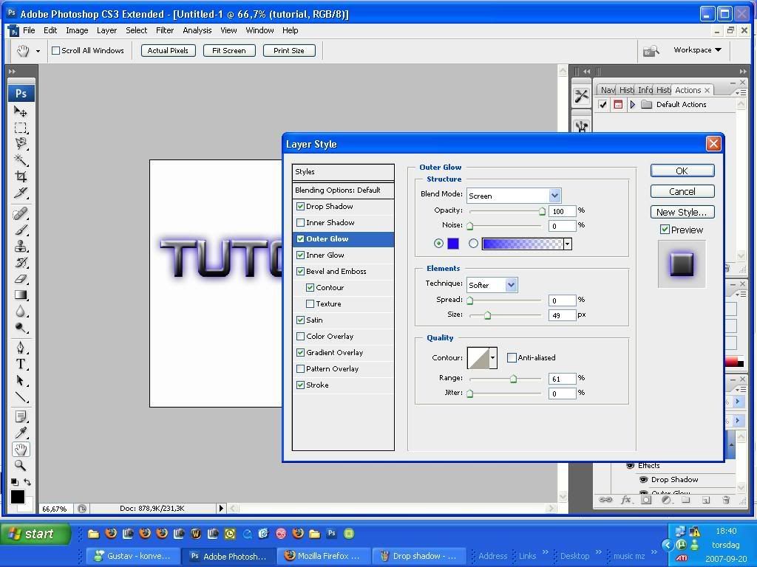This screenshot has height=567, width=757.
Task: Select the Slice tool
Action: 20,193
